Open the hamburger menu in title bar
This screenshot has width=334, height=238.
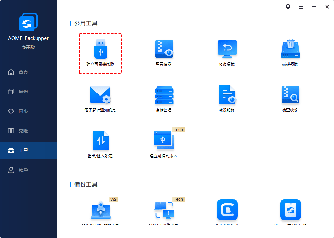point(301,7)
